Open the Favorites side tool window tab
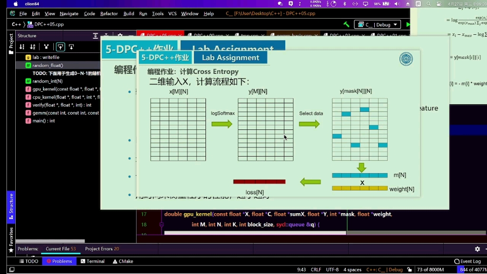The height and width of the screenshot is (274, 487). [x=11, y=240]
